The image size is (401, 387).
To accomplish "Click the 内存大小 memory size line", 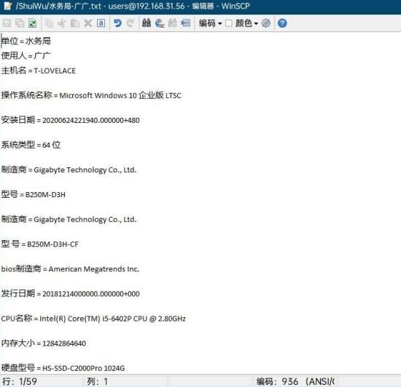I will pos(44,343).
